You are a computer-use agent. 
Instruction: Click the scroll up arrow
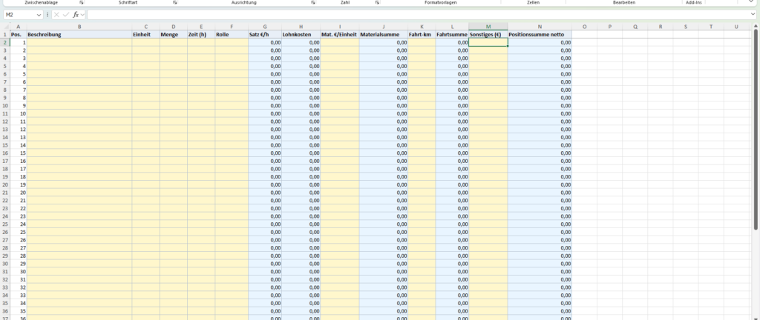(756, 26)
